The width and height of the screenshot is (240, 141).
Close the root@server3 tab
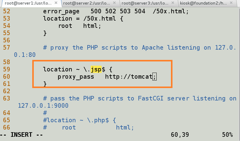click(x=173, y=3)
